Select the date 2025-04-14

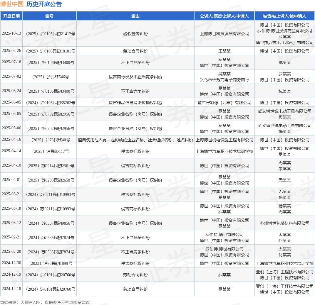(11, 151)
